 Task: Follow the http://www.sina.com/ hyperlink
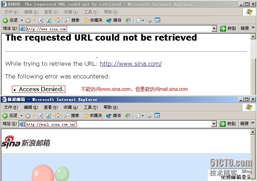coord(131,64)
